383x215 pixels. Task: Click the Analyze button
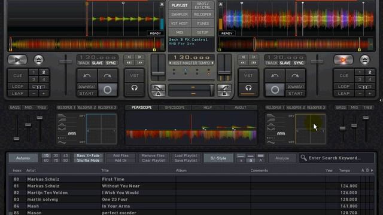(282, 158)
